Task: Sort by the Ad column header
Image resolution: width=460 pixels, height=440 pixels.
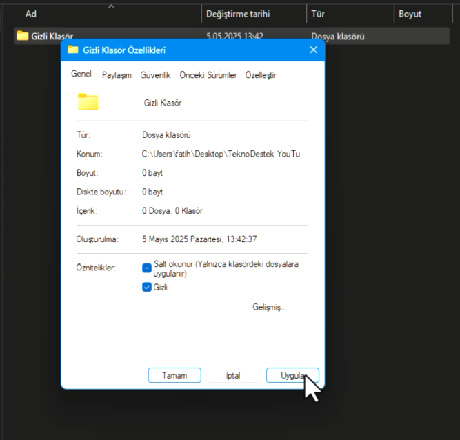Action: tap(31, 14)
